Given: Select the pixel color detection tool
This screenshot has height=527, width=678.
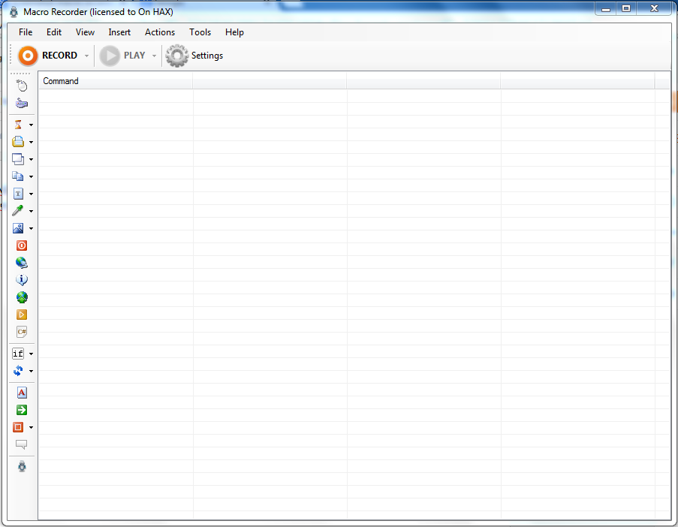Looking at the screenshot, I should pyautogui.click(x=20, y=210).
